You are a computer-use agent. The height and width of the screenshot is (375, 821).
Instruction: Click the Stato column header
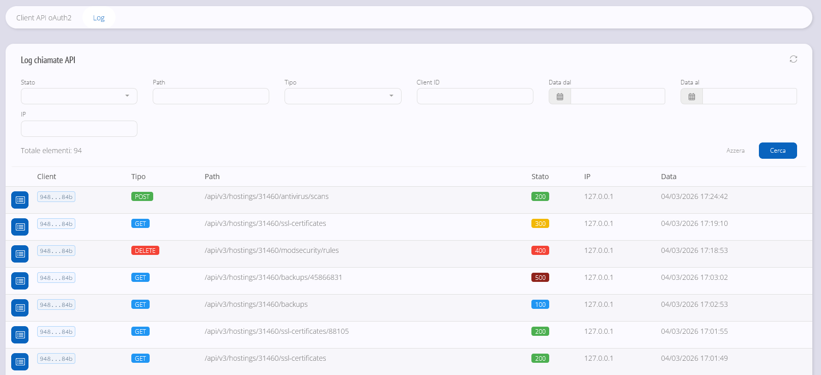pyautogui.click(x=540, y=177)
